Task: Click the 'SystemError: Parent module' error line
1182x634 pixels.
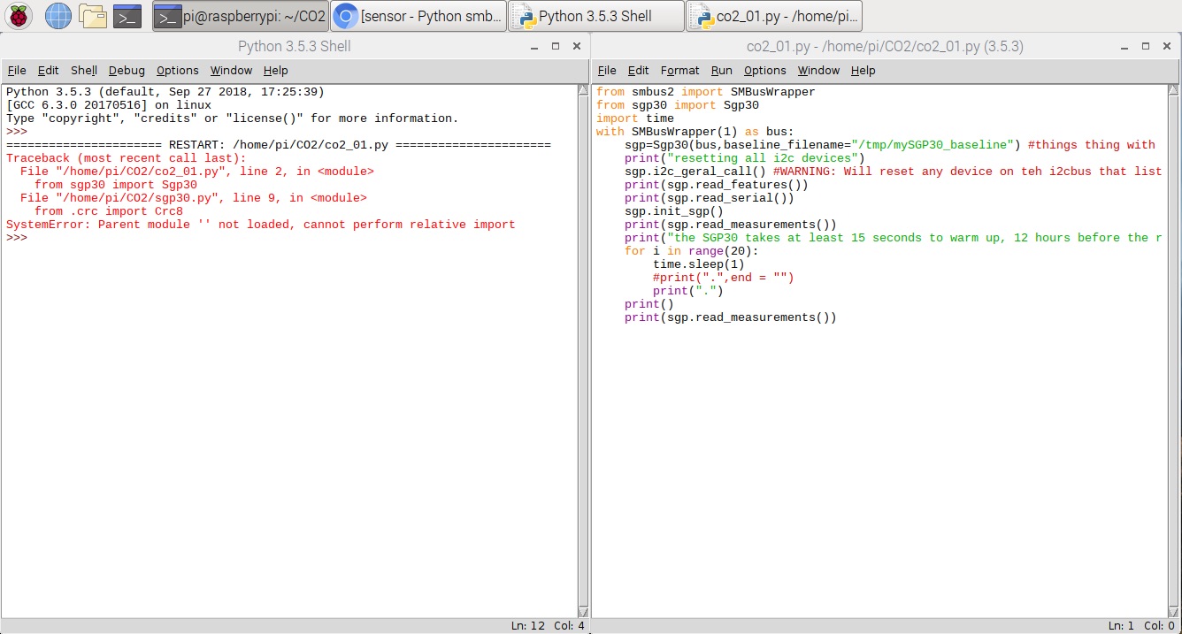Action: [260, 225]
